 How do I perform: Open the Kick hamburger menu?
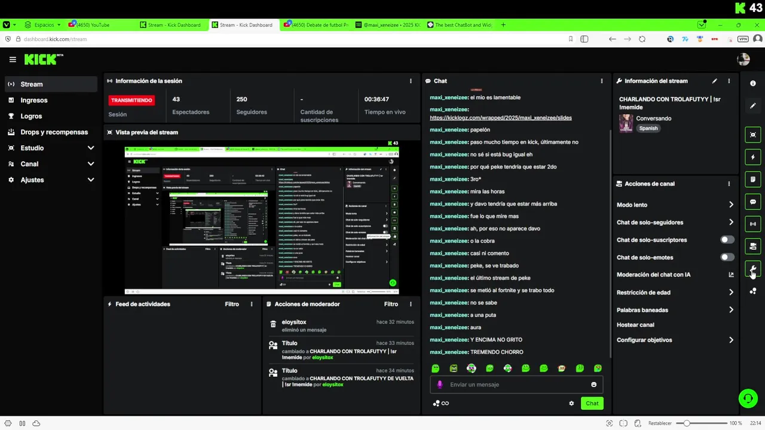click(13, 59)
